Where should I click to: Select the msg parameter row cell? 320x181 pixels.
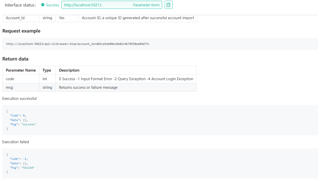(x=9, y=87)
